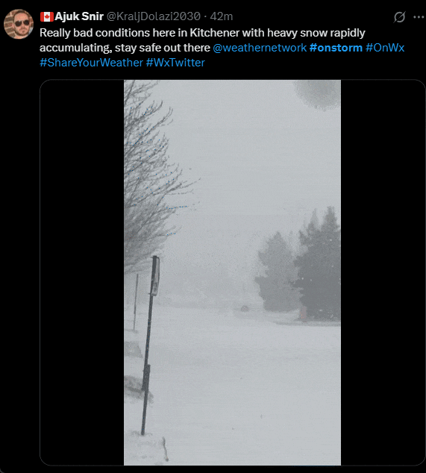Open the three-dot More options menu

pyautogui.click(x=419, y=17)
